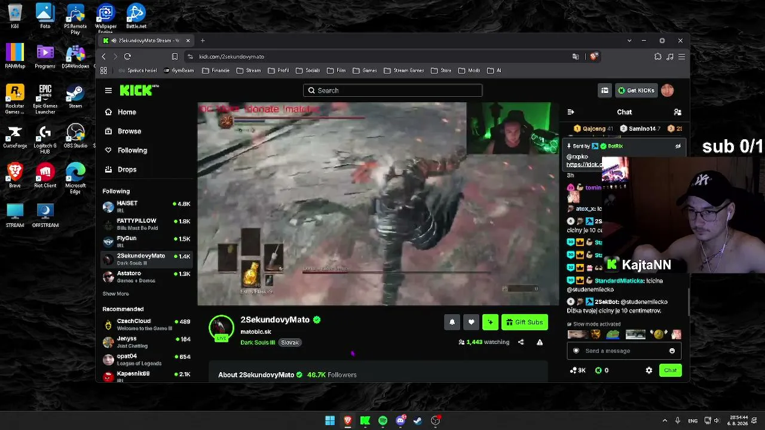Viewport: 765px width, 430px height.
Task: Open the media control music note icon
Action: [670, 56]
